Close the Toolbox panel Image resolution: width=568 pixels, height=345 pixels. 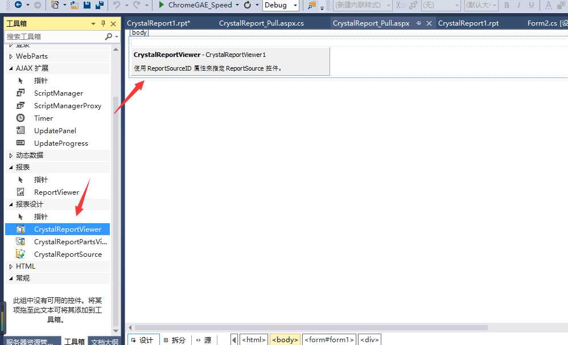113,23
